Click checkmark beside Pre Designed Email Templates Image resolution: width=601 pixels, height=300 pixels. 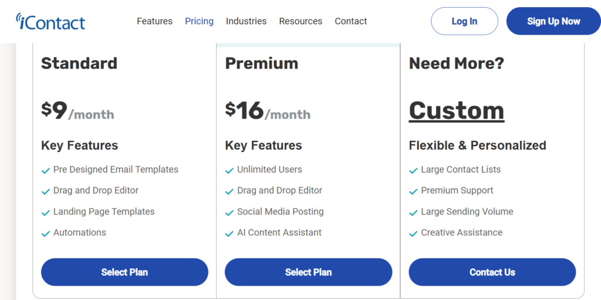46,170
